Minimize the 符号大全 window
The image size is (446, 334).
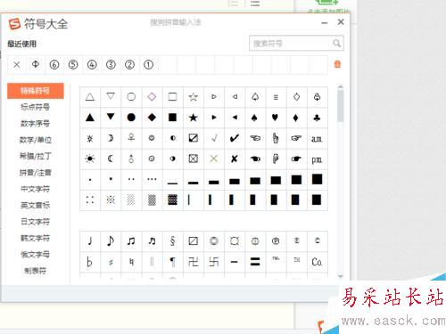point(325,22)
